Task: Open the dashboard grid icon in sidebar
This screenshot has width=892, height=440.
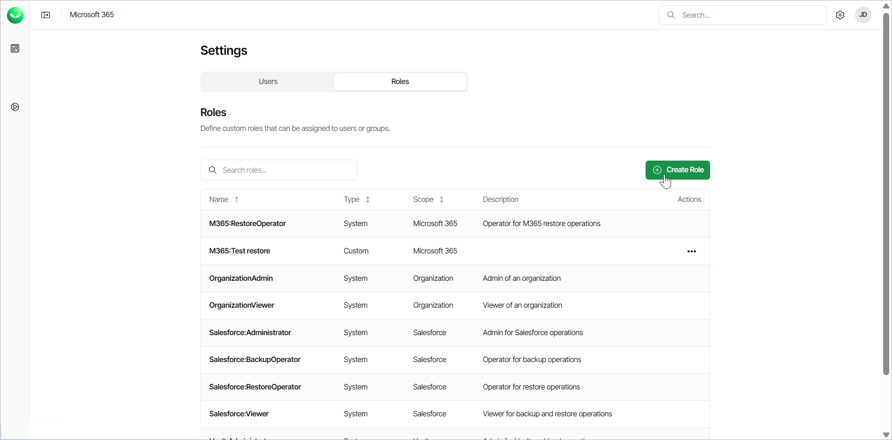Action: click(x=15, y=49)
